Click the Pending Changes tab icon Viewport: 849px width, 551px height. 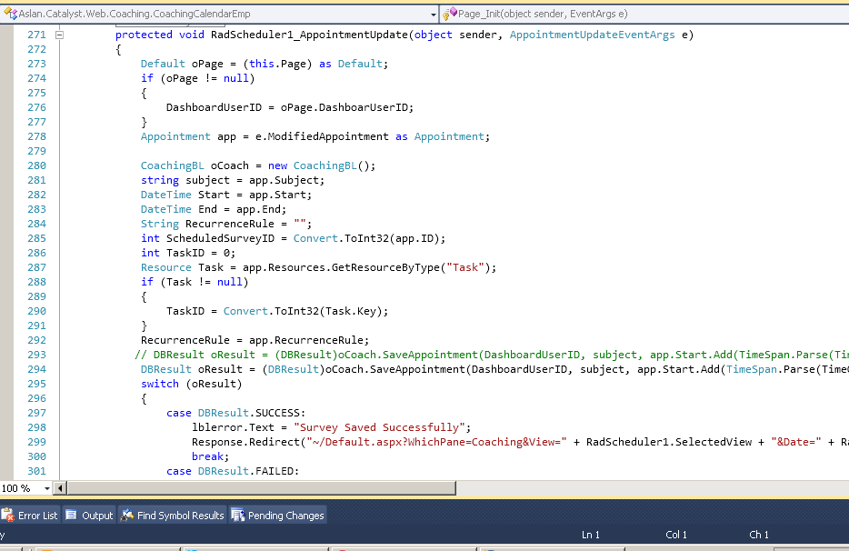pyautogui.click(x=237, y=516)
